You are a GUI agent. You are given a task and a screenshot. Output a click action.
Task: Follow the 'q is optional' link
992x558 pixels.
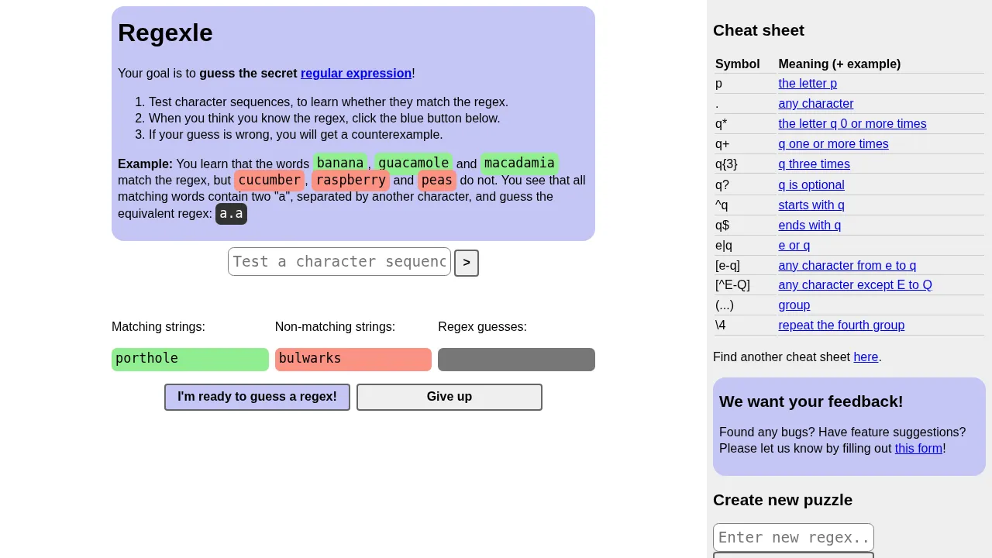click(x=811, y=185)
